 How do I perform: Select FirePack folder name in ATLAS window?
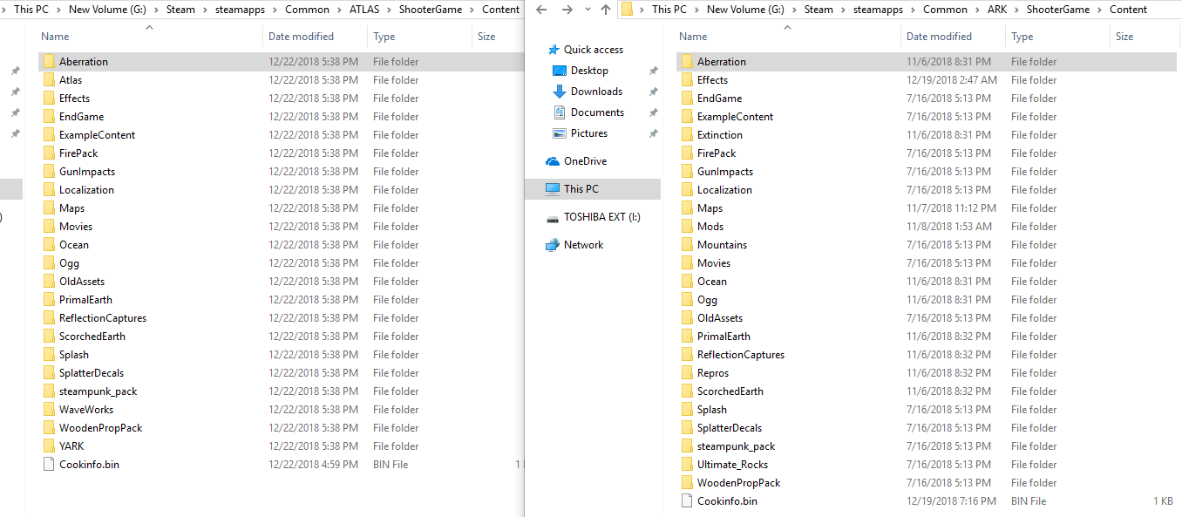tap(78, 153)
